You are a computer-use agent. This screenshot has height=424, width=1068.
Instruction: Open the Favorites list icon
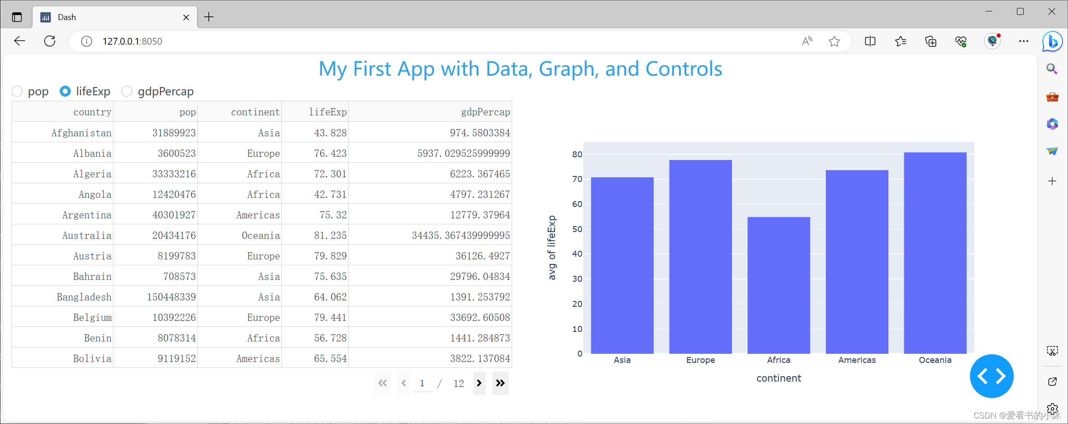(x=900, y=41)
